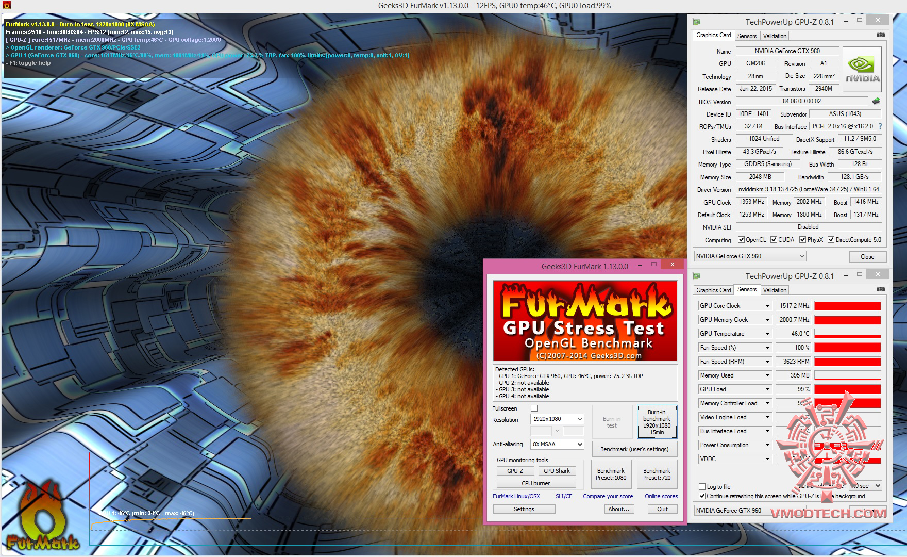The image size is (907, 557).
Task: Expand the Video Engine Load sensor dropdown
Action: 767,417
